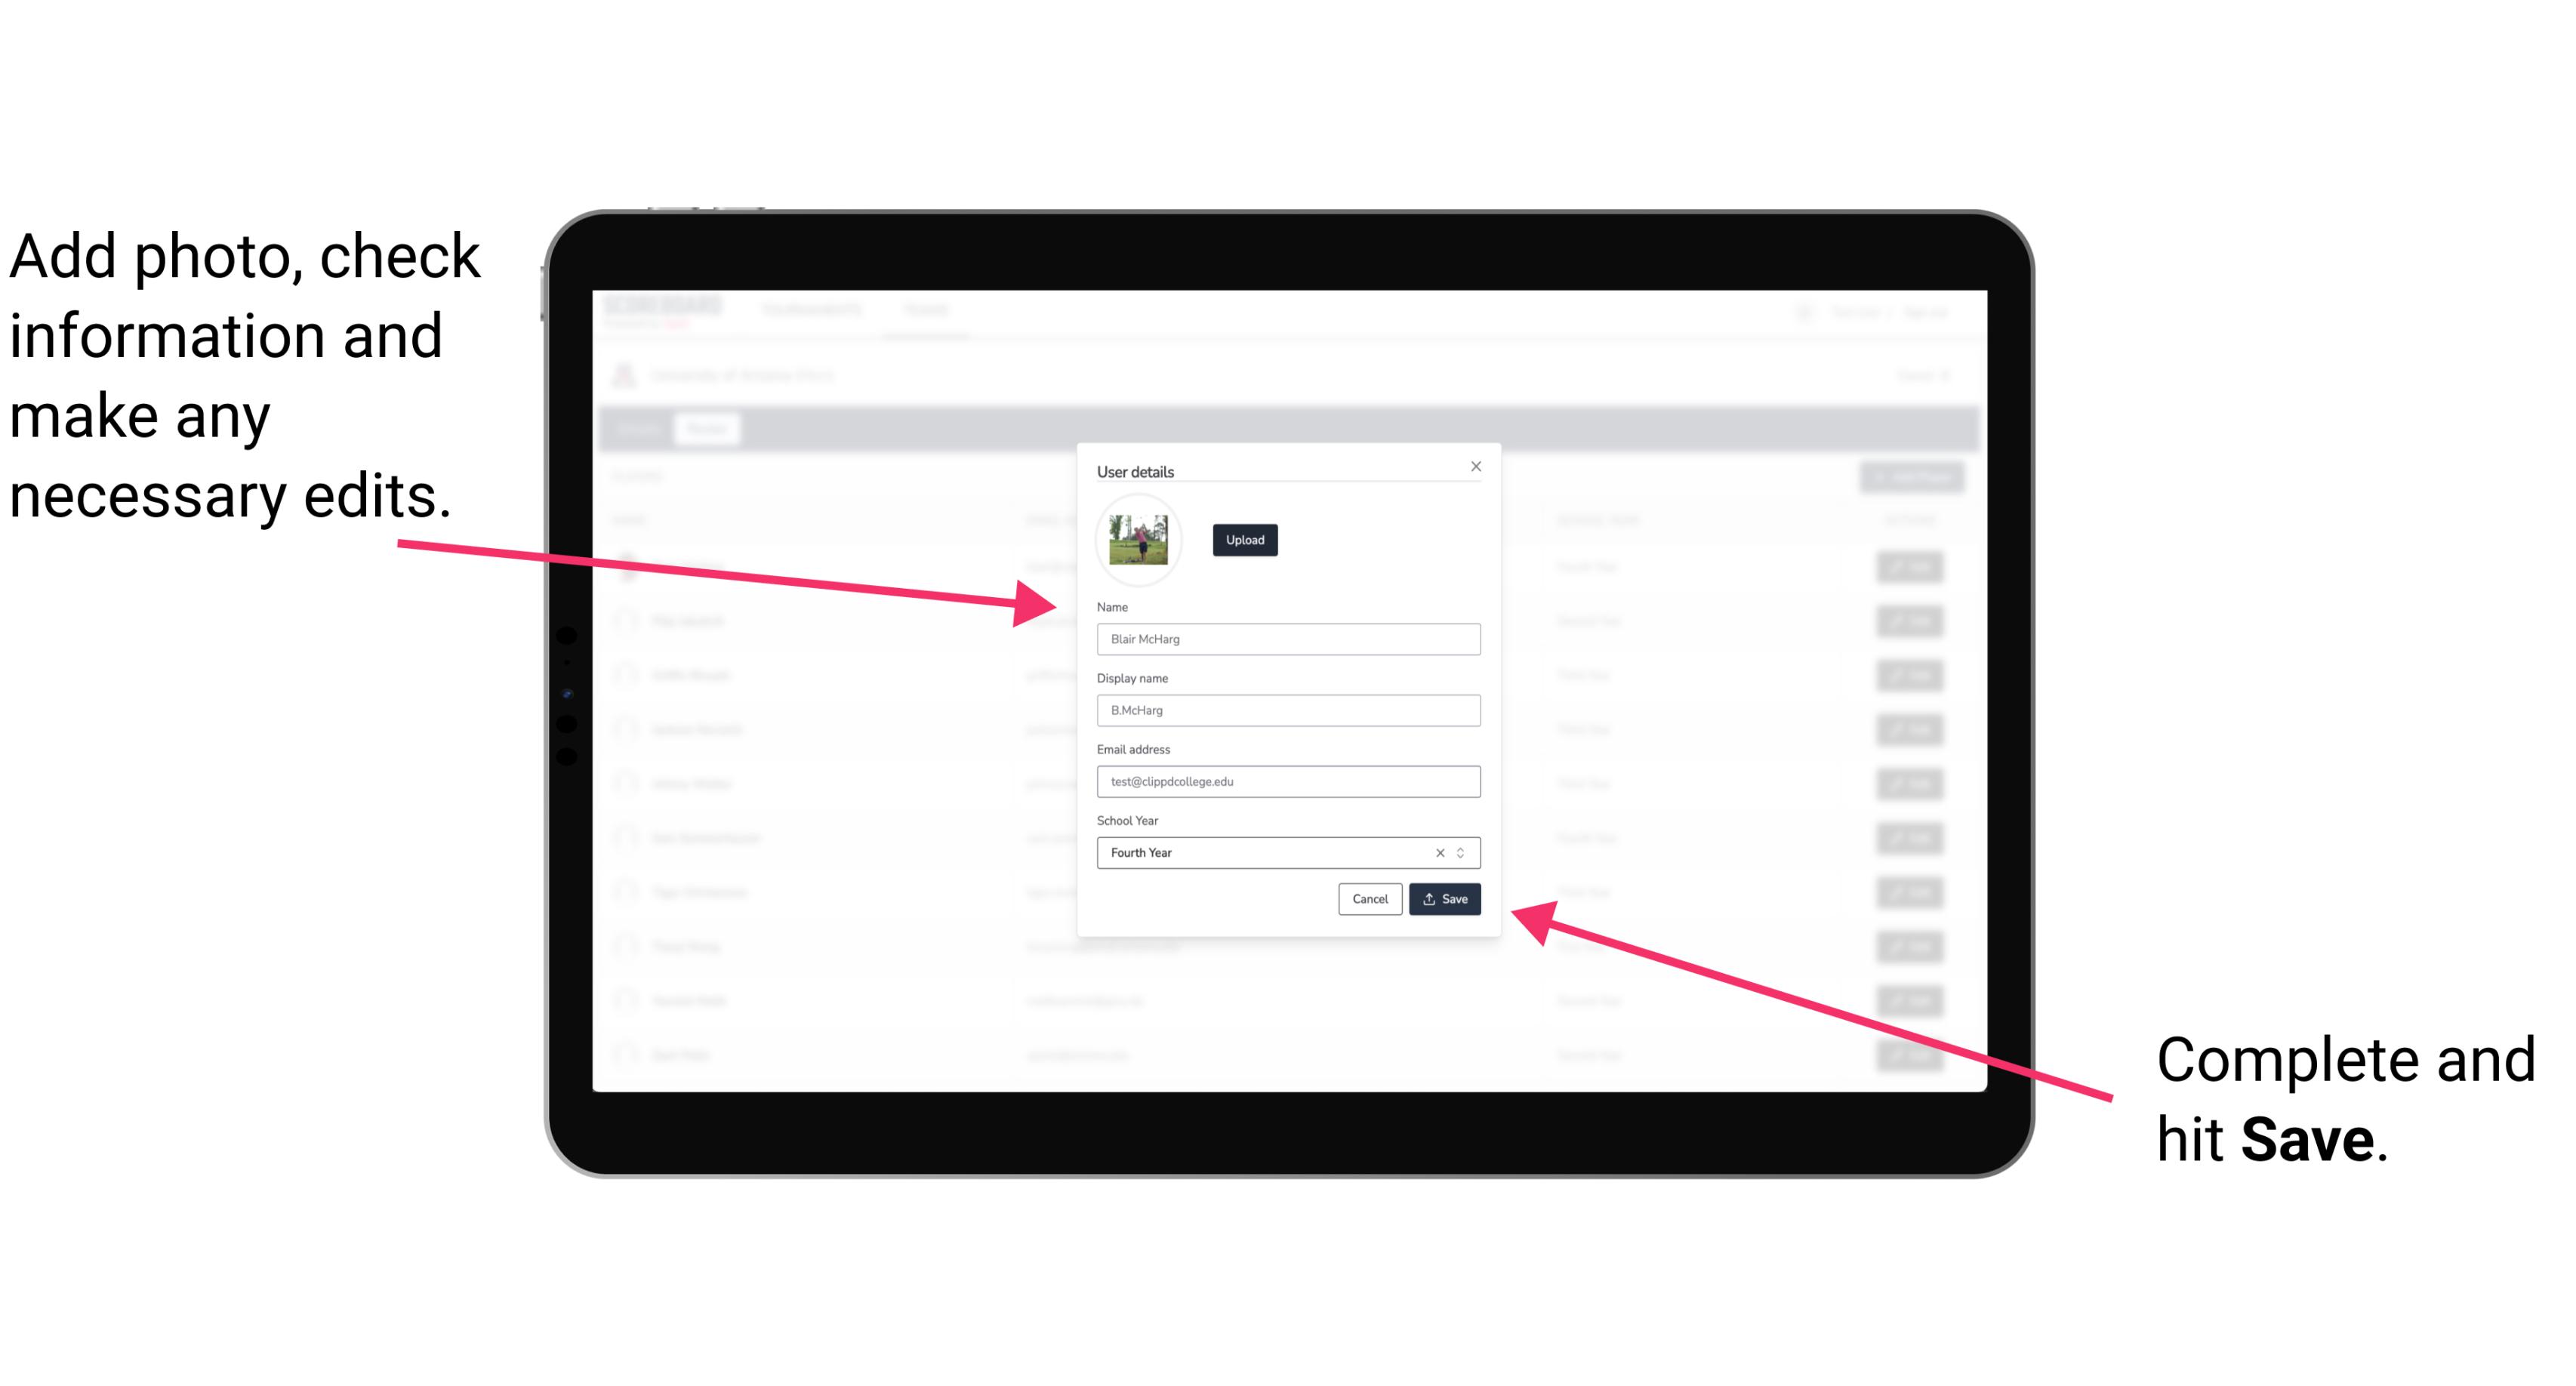
Task: Click the profile photo thumbnail
Action: click(x=1139, y=540)
